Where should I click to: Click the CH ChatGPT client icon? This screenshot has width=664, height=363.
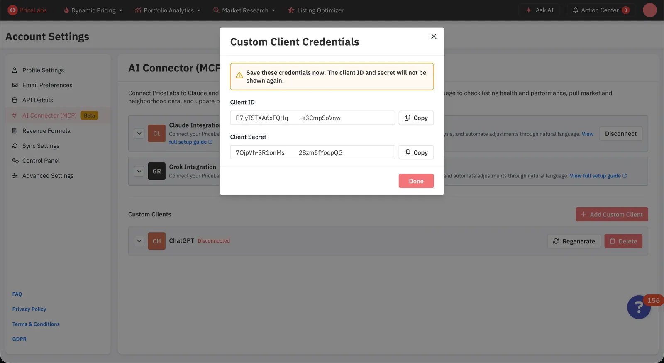tap(156, 241)
